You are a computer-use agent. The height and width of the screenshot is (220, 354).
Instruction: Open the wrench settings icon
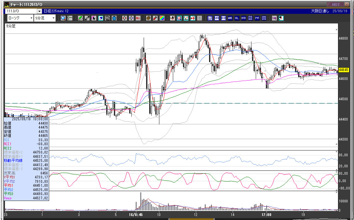click(x=155, y=18)
